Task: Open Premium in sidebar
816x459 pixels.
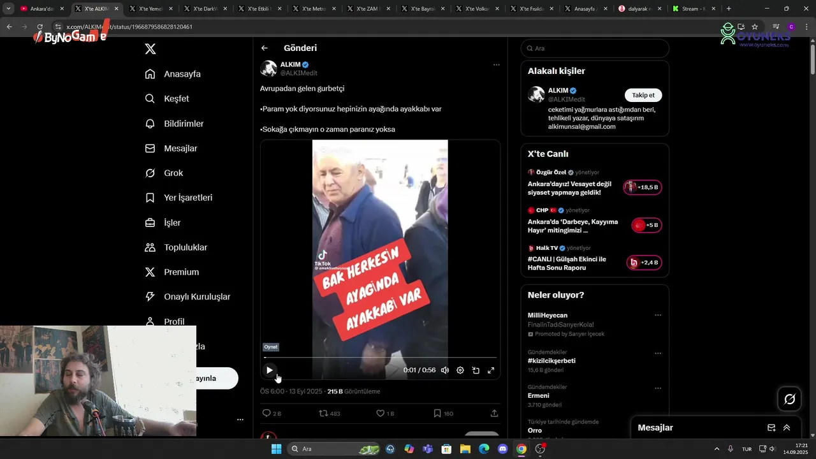Action: [x=172, y=272]
